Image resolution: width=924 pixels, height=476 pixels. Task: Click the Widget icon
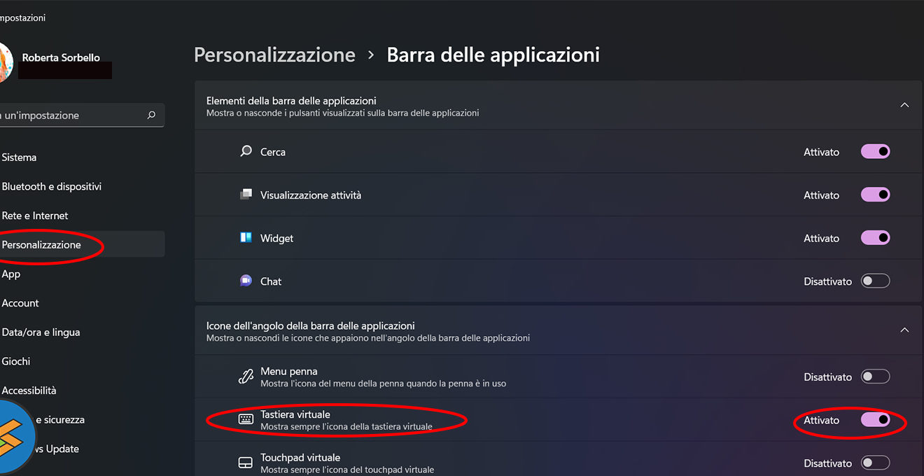(x=246, y=238)
